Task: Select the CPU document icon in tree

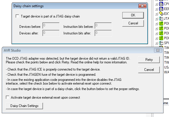Action: 161,4
